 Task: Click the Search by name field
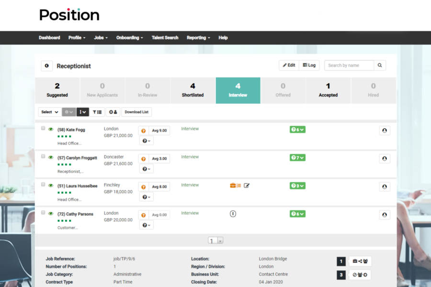coord(349,66)
